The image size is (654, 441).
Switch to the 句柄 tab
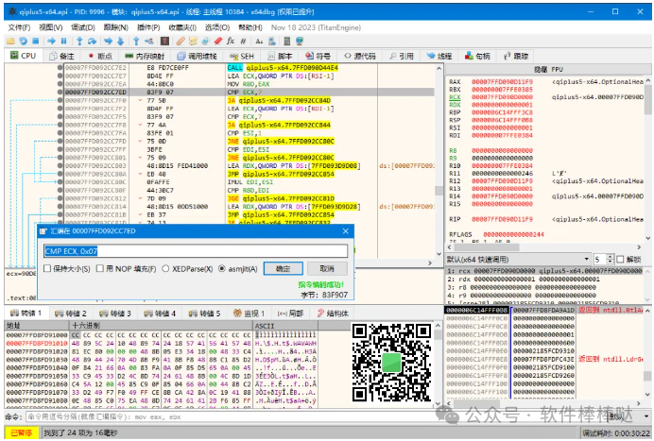[477, 57]
